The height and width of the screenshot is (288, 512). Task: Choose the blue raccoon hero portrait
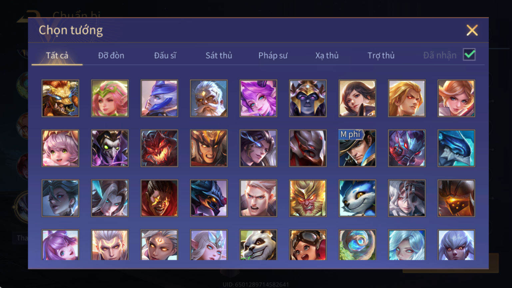pos(357,198)
